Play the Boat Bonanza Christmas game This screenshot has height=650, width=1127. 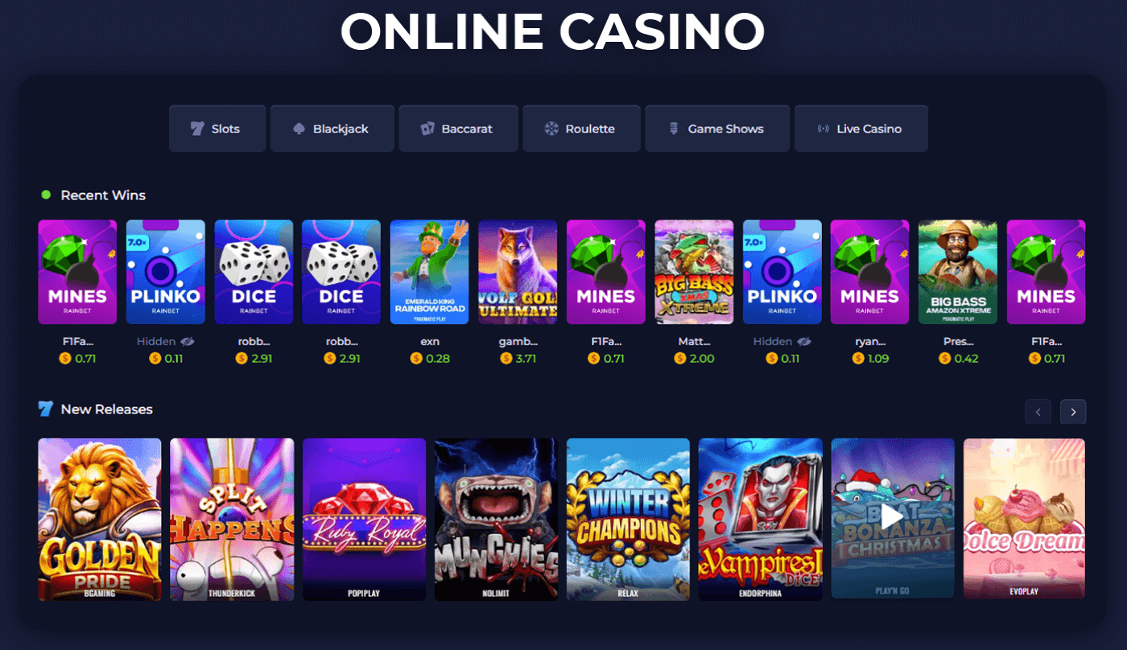tap(893, 519)
